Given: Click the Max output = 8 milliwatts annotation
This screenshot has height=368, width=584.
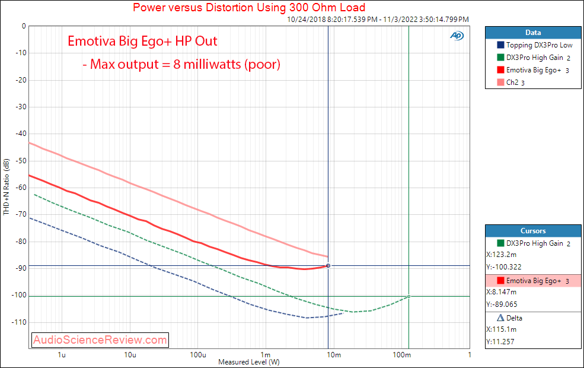Looking at the screenshot, I should 181,64.
